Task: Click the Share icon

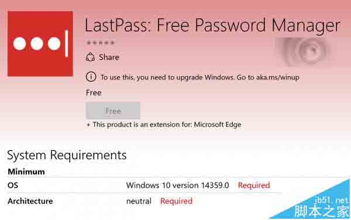Action: coord(90,57)
